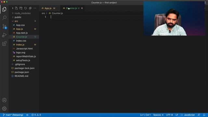Click the main* (Rebasing) branch indicator
The height and width of the screenshot is (117, 208).
[13, 115]
